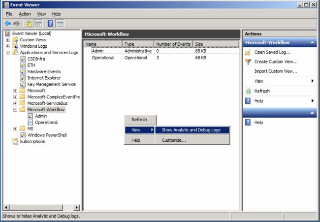
Task: Open the View submenu arrow in Actions
Action: (x=313, y=81)
